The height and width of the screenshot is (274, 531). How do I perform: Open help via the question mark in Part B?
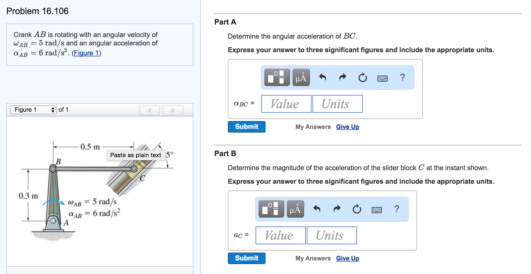[397, 209]
